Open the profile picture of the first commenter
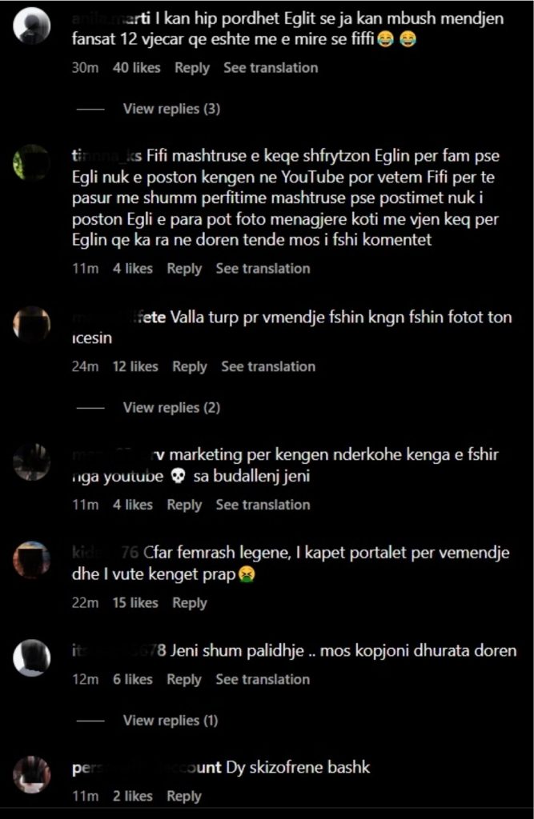This screenshot has width=534, height=819. (x=31, y=26)
